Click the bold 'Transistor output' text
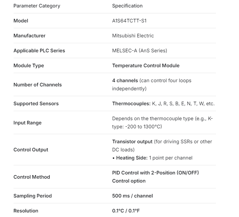239x217 pixels. (x=132, y=142)
